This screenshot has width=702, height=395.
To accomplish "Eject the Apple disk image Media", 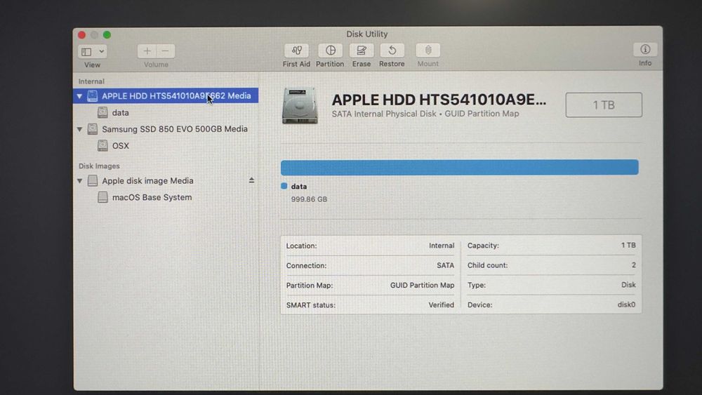I will 251,180.
